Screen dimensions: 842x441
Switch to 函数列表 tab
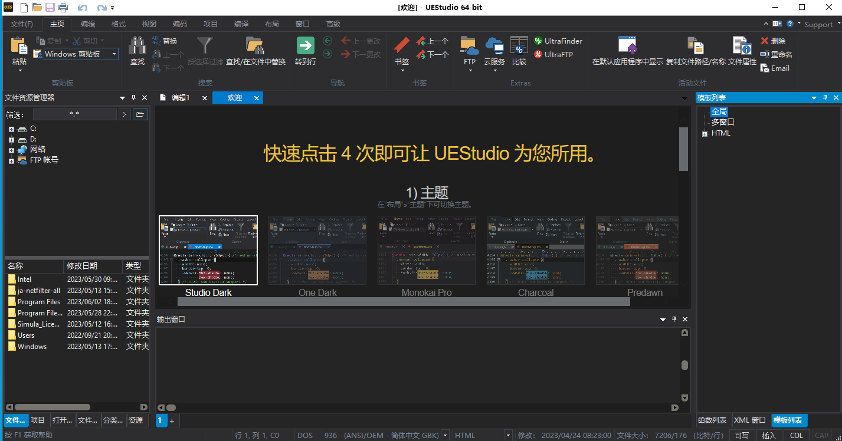[712, 420]
